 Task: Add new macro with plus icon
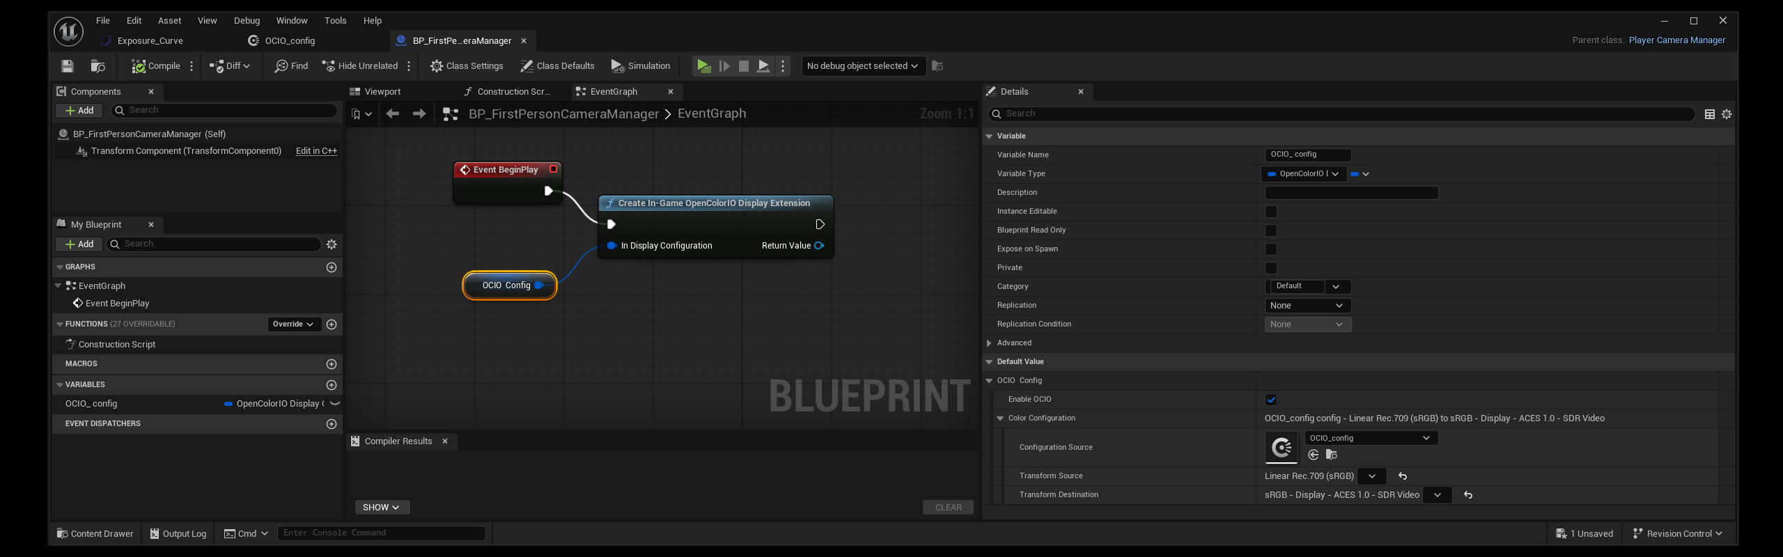pyautogui.click(x=332, y=364)
